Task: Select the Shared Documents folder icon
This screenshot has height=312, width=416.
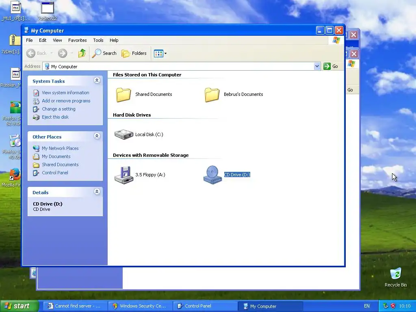Action: [123, 94]
